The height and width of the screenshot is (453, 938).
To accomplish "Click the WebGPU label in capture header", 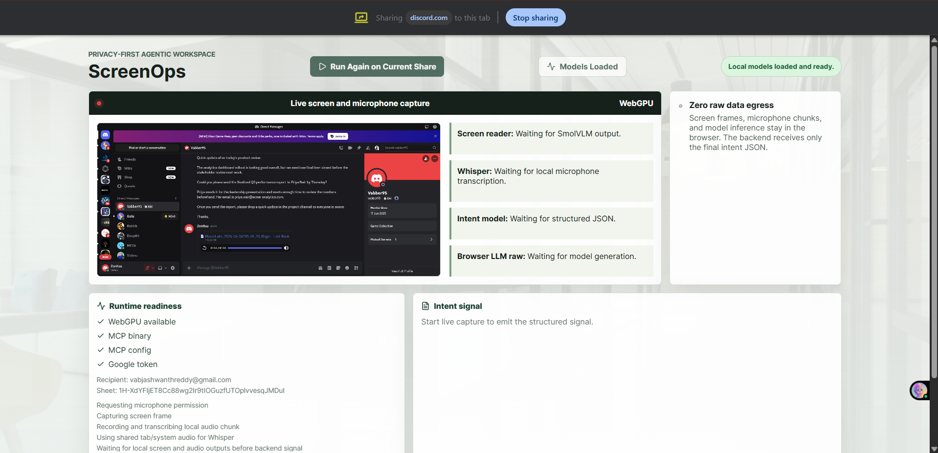I will [636, 103].
